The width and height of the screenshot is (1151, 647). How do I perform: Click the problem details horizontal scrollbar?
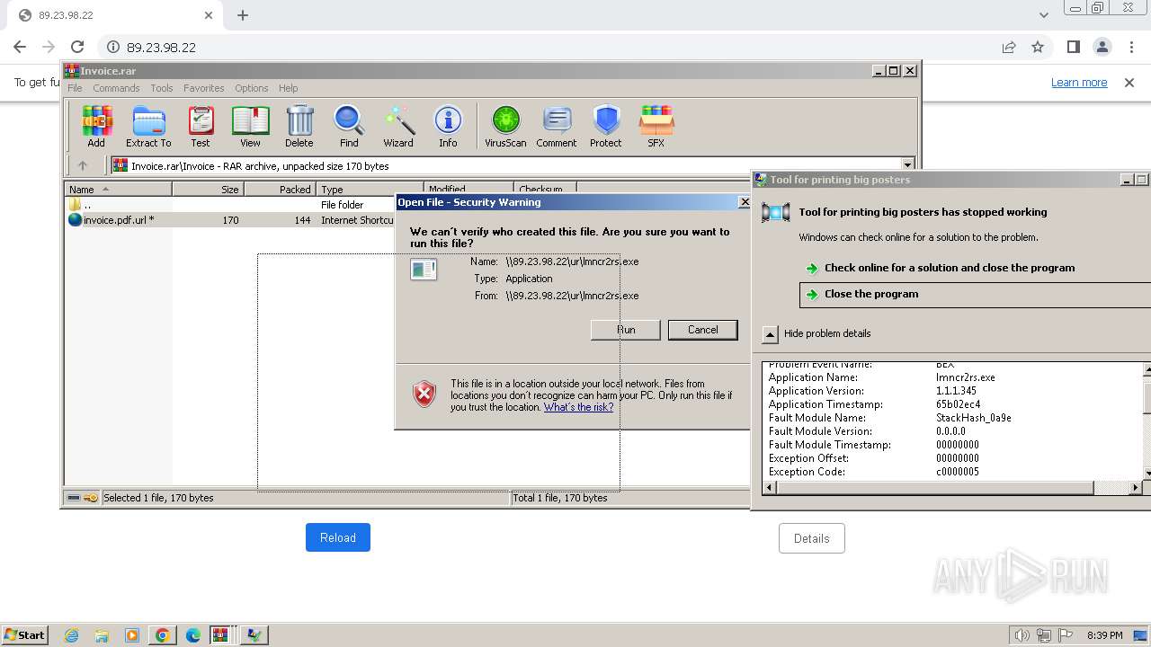click(935, 487)
